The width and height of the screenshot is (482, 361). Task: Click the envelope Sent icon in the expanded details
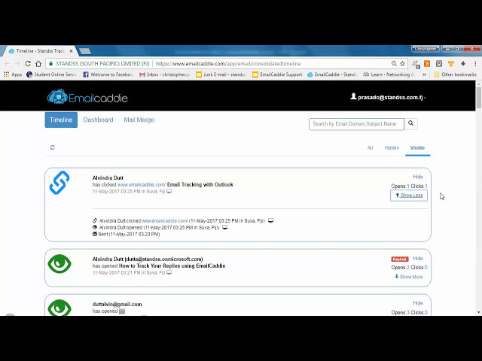(95, 234)
